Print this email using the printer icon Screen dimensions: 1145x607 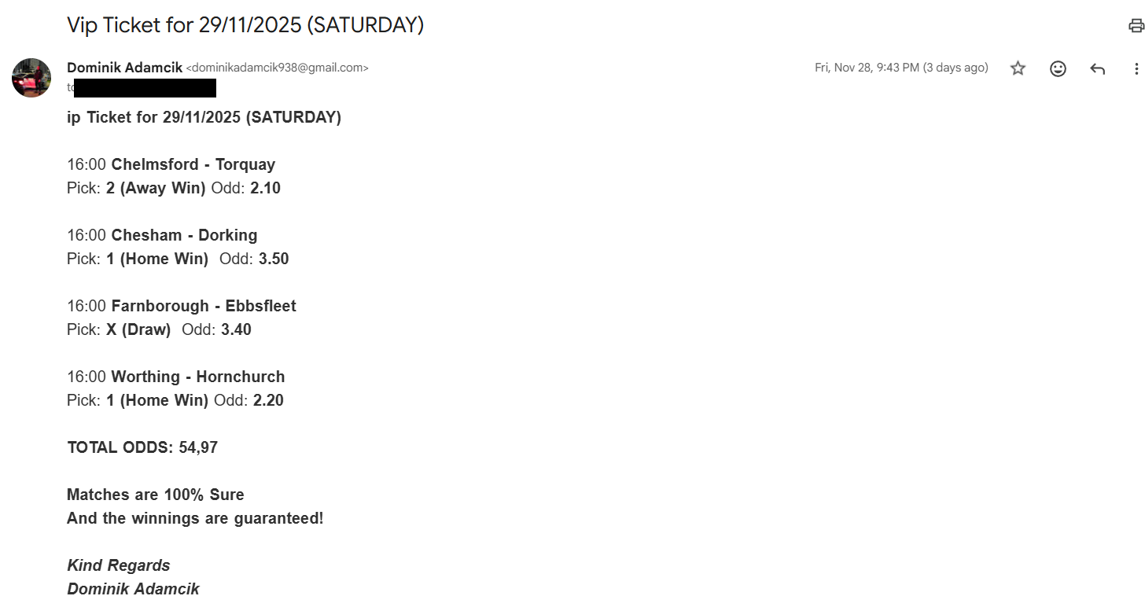[x=1136, y=26]
